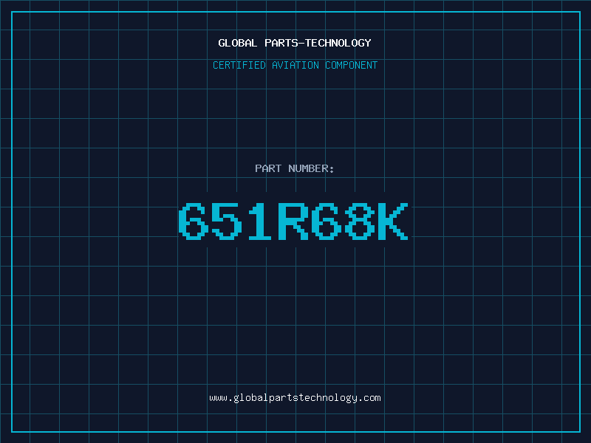Select the word CERTIFIED in the subtitle
Screen dimensions: 591x443
point(240,66)
